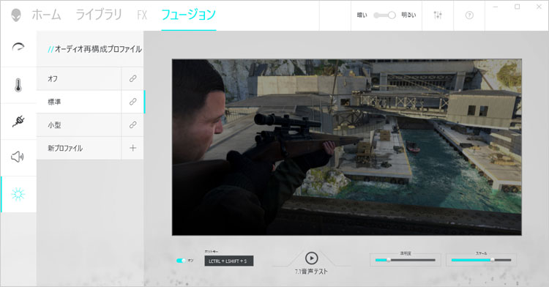Image resolution: width=549 pixels, height=287 pixels.
Task: Click the sniper game preview image
Action: pos(347,147)
